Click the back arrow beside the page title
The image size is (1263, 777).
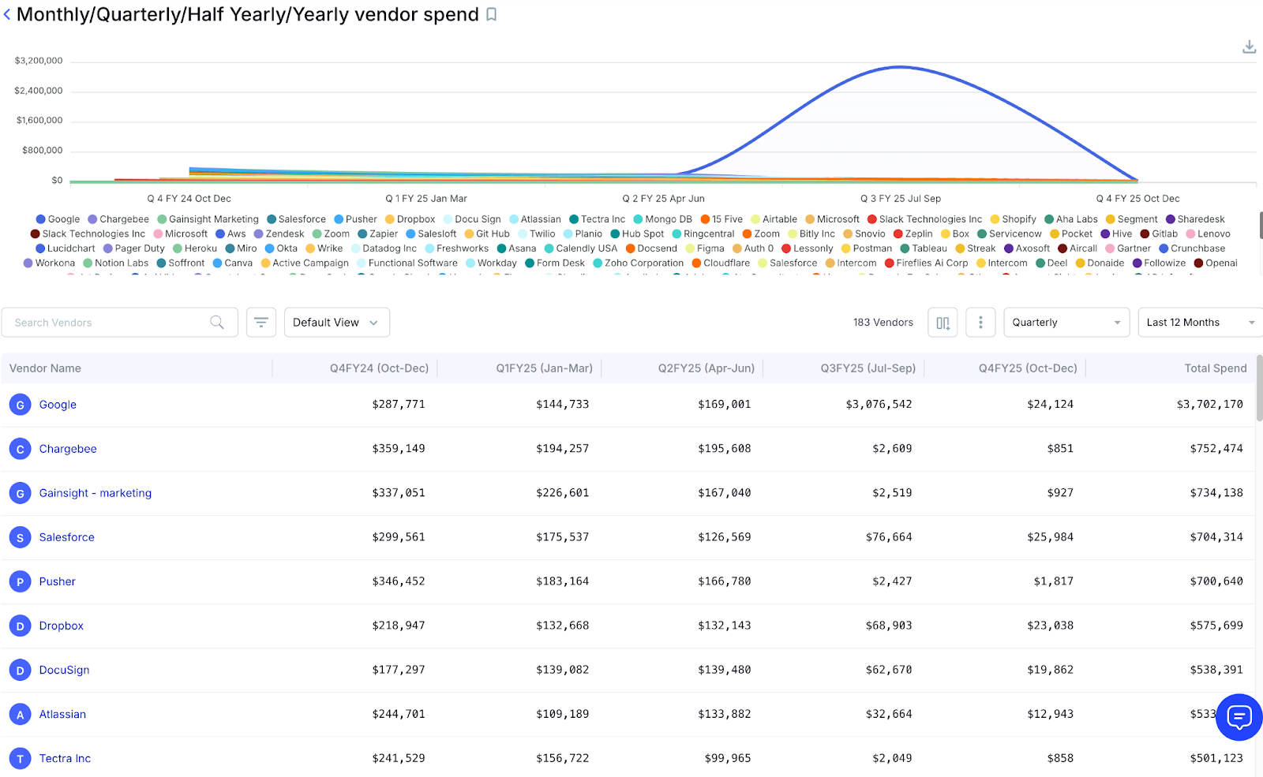tap(8, 14)
